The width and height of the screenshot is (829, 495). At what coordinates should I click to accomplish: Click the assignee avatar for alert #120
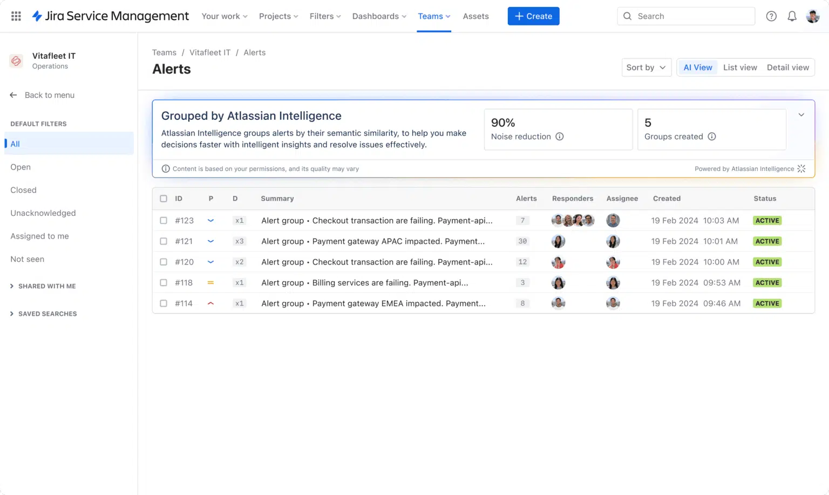tap(613, 262)
